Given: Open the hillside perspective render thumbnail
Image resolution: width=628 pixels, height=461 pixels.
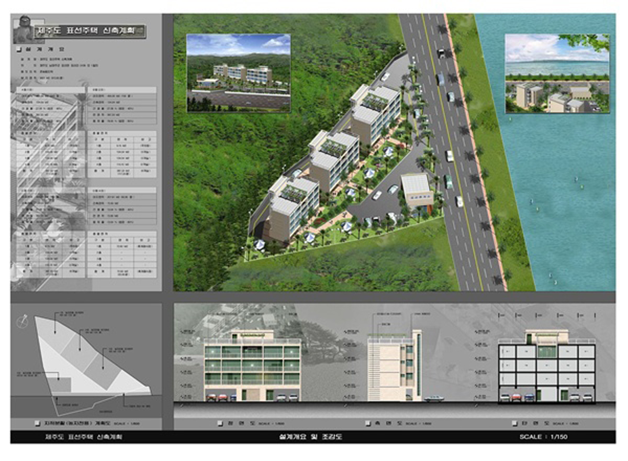Looking at the screenshot, I should click(239, 73).
